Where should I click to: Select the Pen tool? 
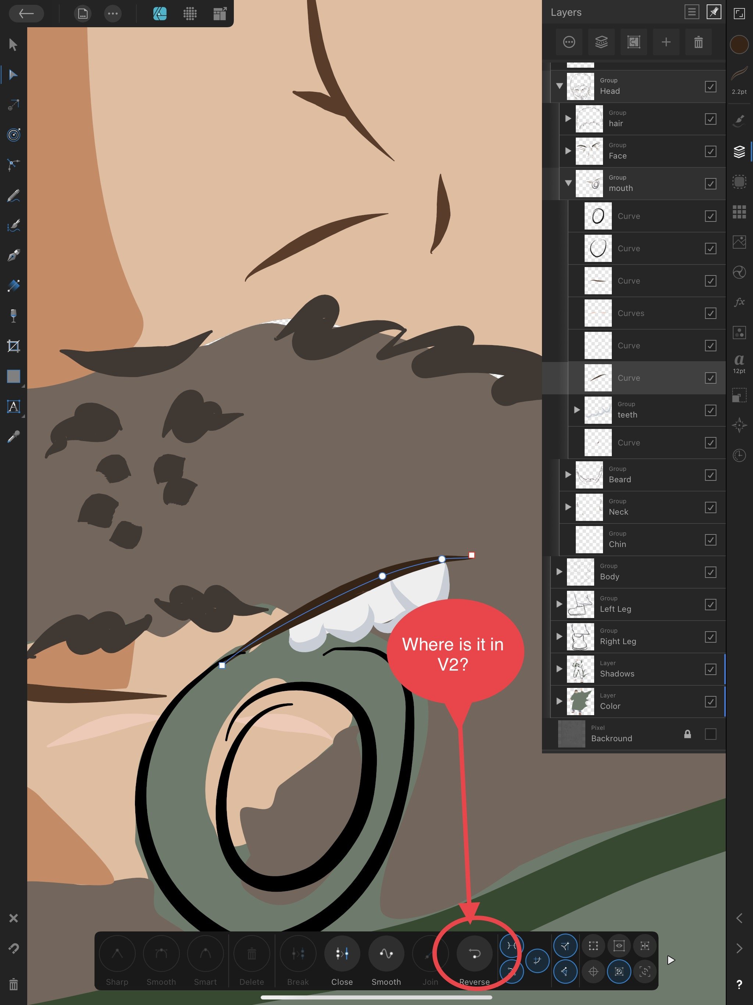click(13, 255)
